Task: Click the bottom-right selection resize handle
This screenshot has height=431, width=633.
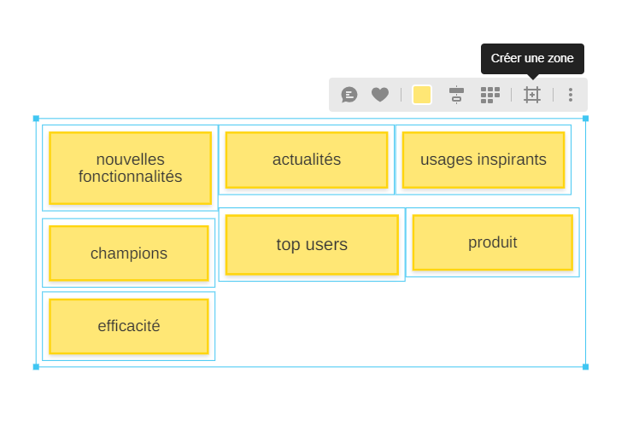Action: [x=585, y=367]
